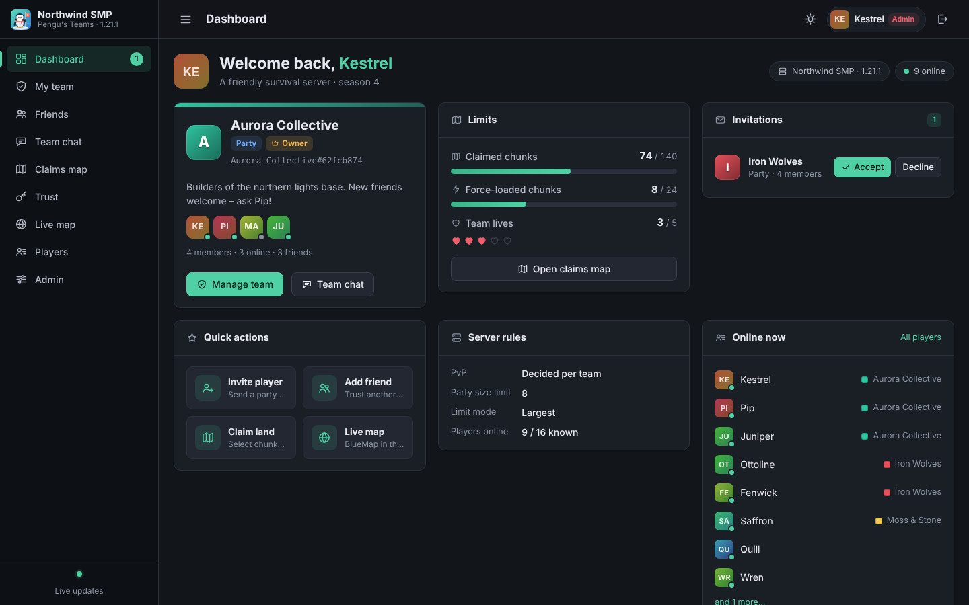Screen dimensions: 969x605
Task: Open the All players link
Action: 921,337
